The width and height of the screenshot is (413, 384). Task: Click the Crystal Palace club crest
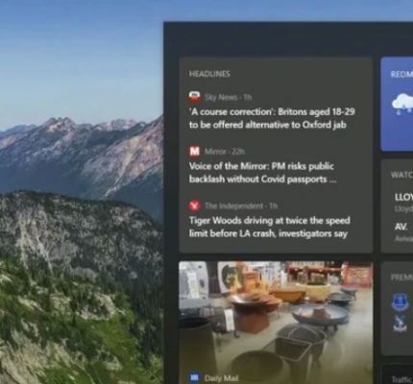click(401, 324)
